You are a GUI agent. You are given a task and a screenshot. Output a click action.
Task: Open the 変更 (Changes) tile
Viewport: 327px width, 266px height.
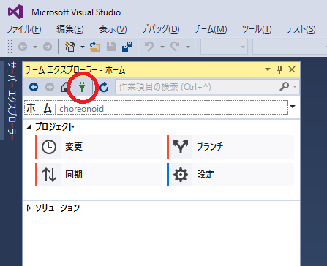(99, 147)
